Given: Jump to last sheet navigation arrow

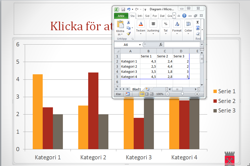Looking at the screenshot, I should tap(127, 89).
